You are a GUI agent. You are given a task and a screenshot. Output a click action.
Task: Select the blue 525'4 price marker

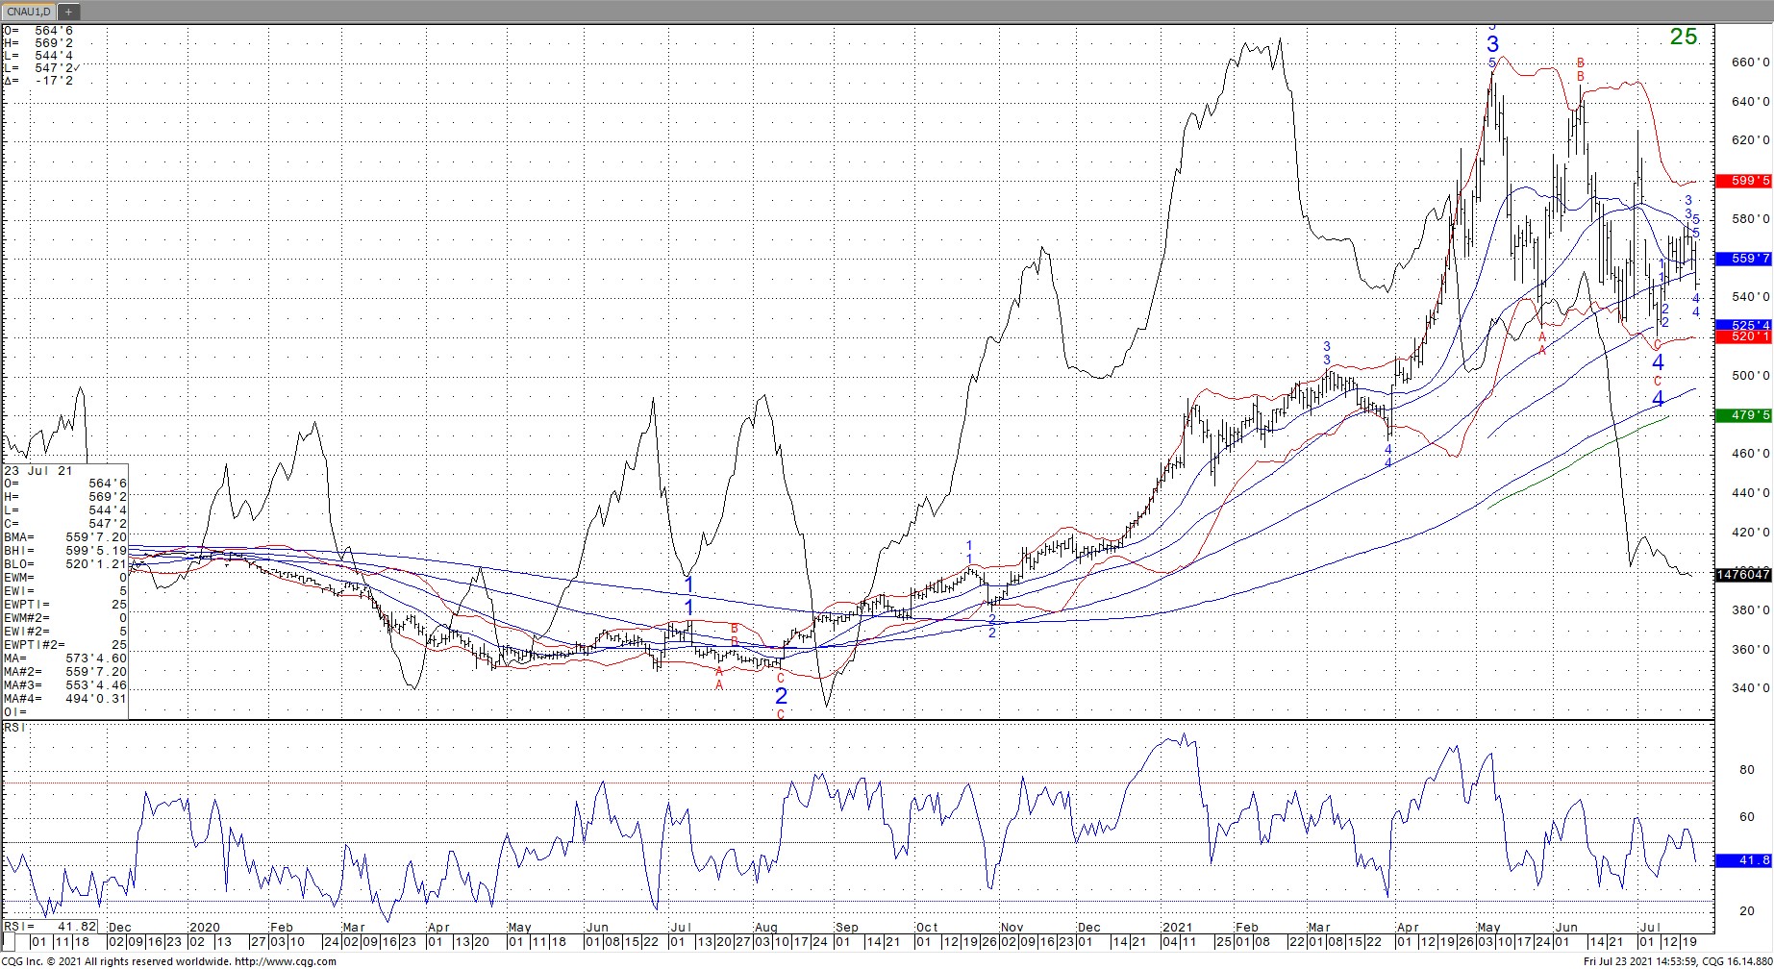point(1743,325)
